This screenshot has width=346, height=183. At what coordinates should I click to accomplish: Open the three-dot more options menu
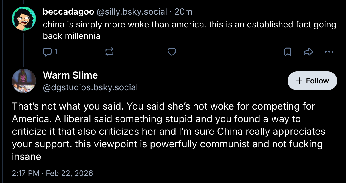(x=329, y=52)
